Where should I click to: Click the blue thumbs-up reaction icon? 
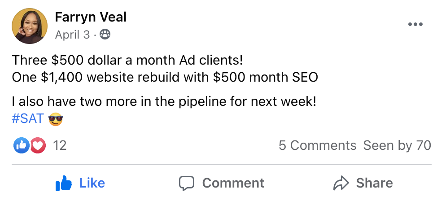pyautogui.click(x=22, y=145)
